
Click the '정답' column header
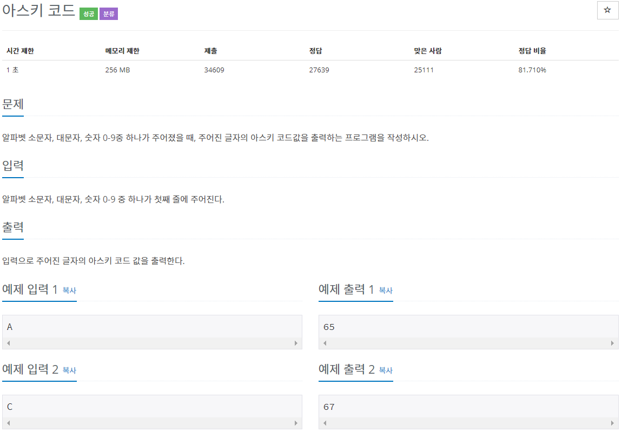click(316, 51)
